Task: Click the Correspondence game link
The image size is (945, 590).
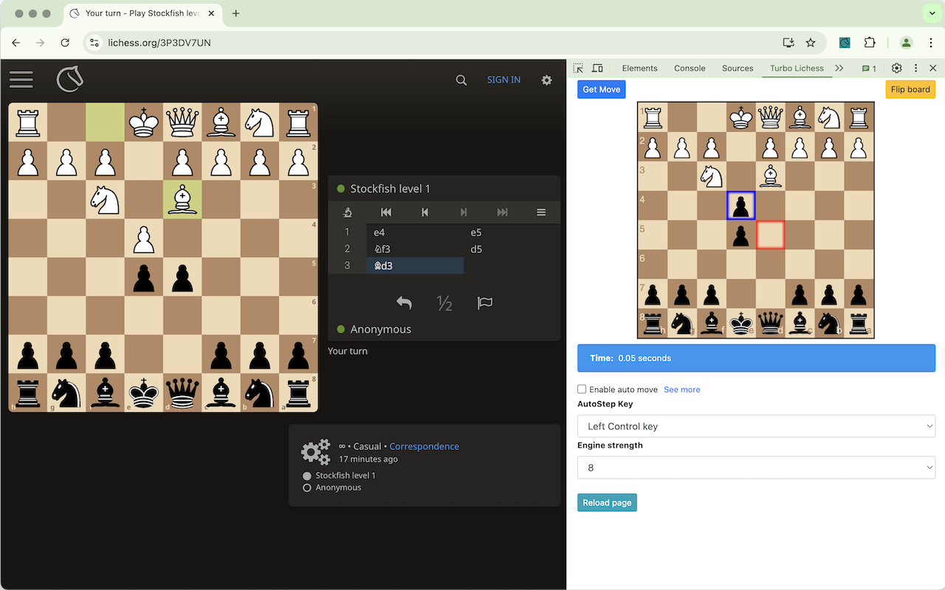Action: coord(424,446)
